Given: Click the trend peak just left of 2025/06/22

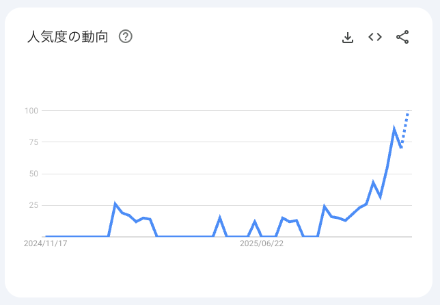Looking at the screenshot, I should coord(219,218).
